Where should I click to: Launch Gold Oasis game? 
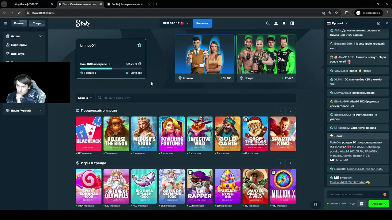tap(228, 134)
